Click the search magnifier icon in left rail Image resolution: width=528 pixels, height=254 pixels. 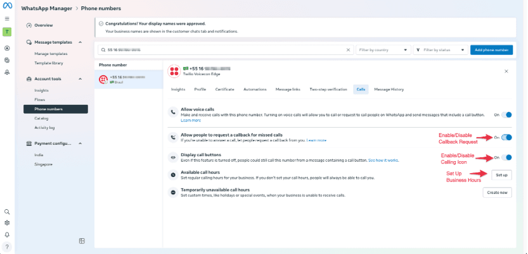pos(7,212)
